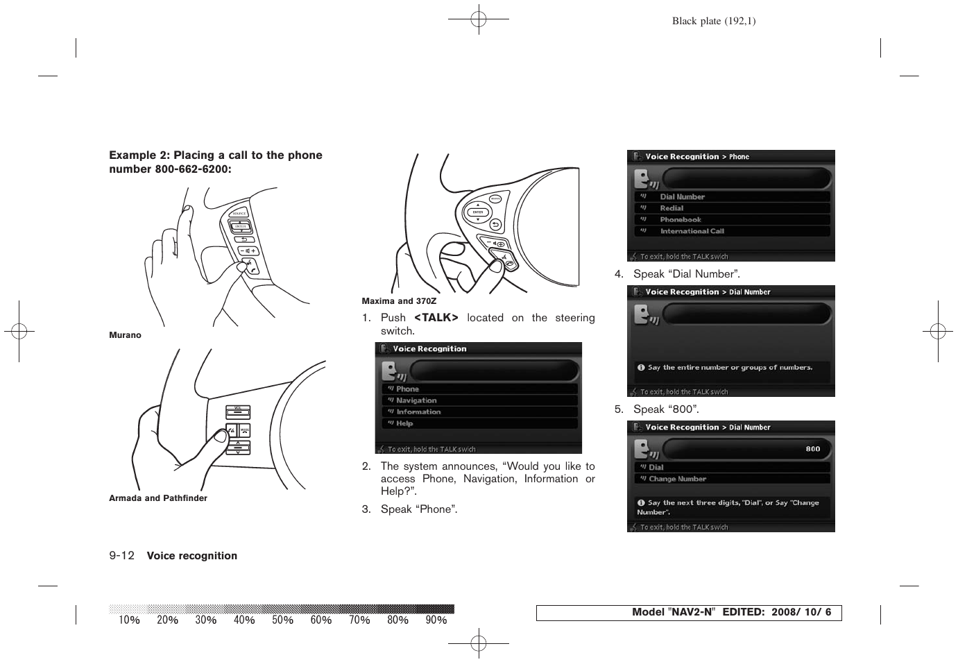Image resolution: width=958 pixels, height=662 pixels.
Task: Click the empty voice input field in Dial Number screen
Action: [746, 314]
